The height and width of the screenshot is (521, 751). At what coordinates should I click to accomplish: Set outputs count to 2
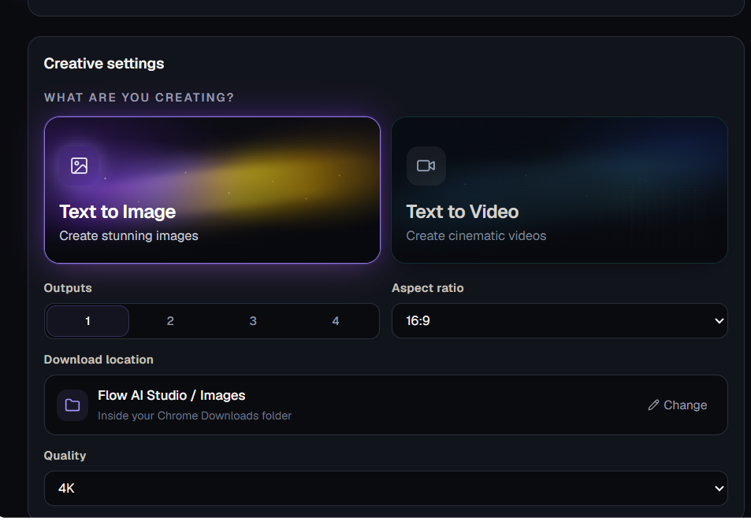(x=170, y=321)
